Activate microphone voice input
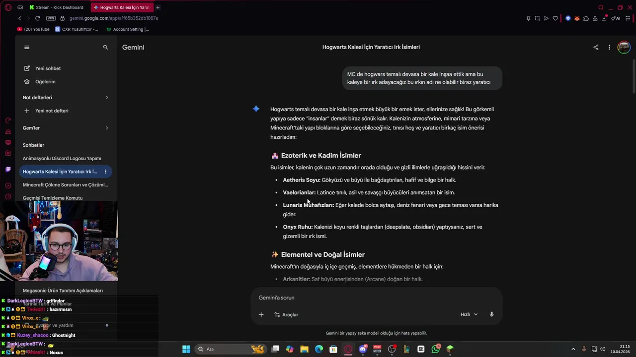Image resolution: width=636 pixels, height=357 pixels. point(491,314)
